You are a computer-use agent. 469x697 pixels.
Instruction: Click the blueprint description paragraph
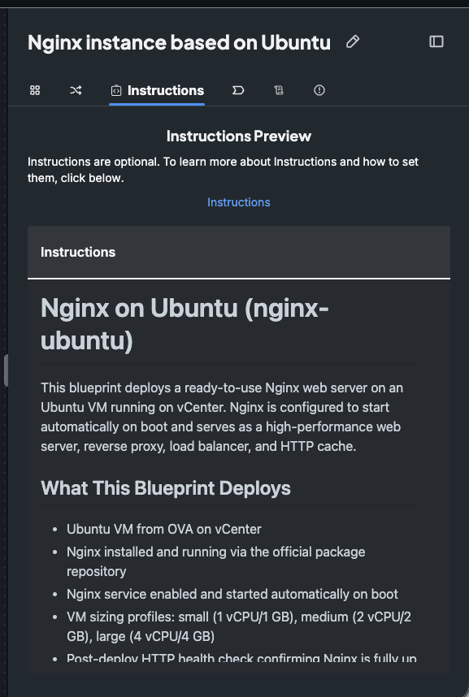tap(222, 417)
